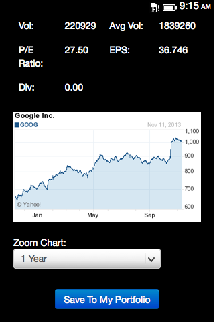This screenshot has height=322, width=214.
Task: Tap the Div value 0.00
Action: 74,88
